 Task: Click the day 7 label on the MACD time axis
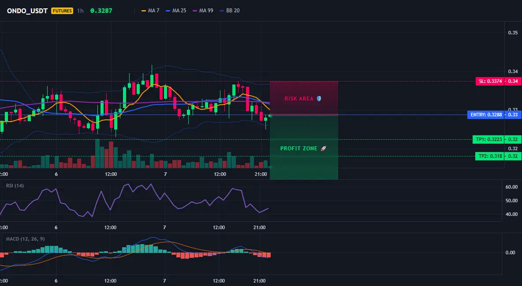(x=164, y=281)
